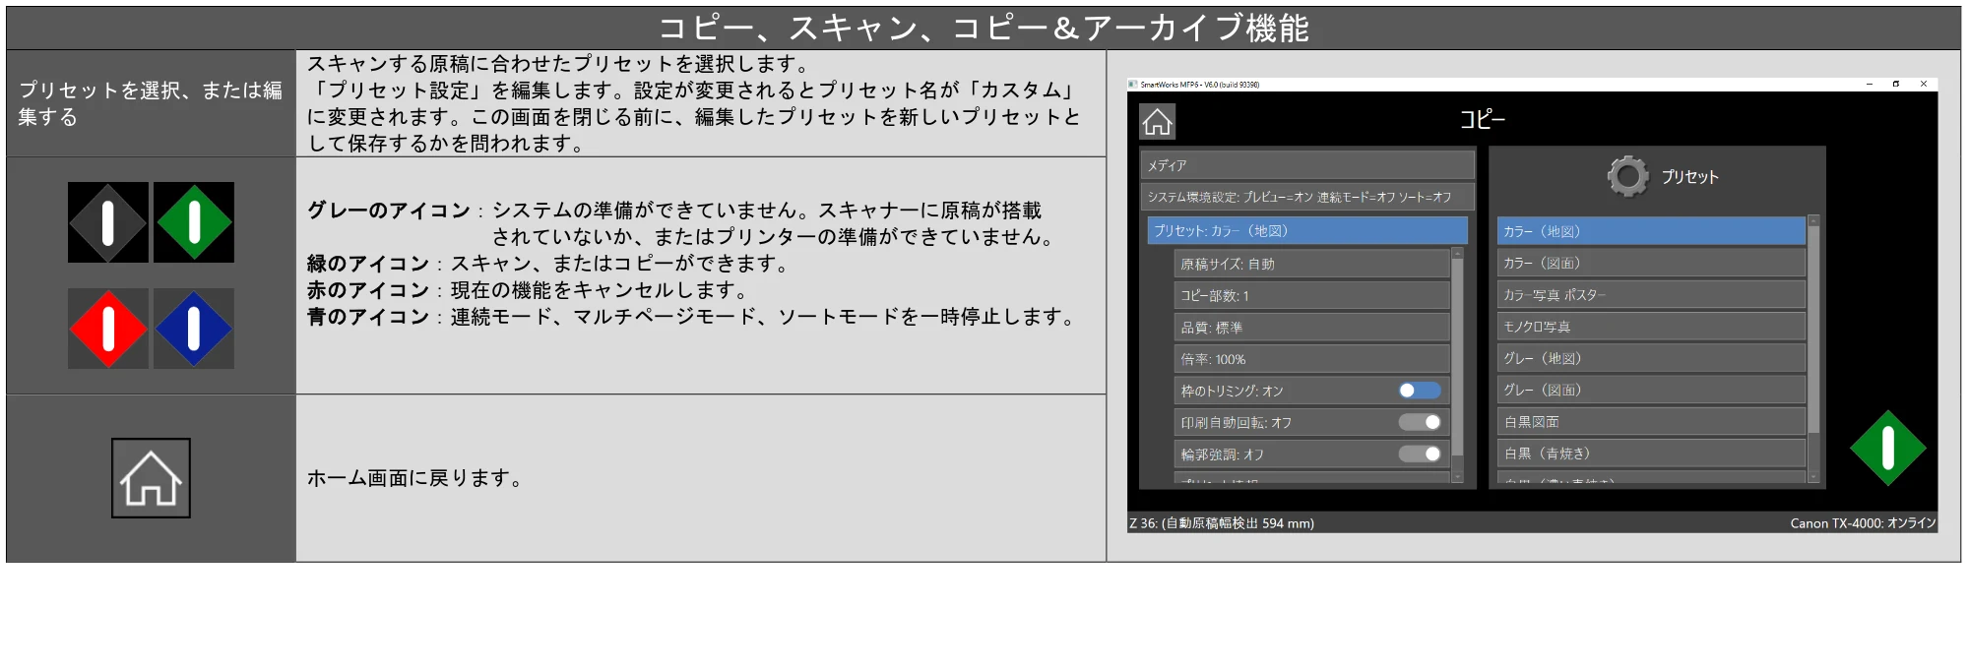
Task: Click the preset list scroll-up arrow
Action: [x=1813, y=220]
